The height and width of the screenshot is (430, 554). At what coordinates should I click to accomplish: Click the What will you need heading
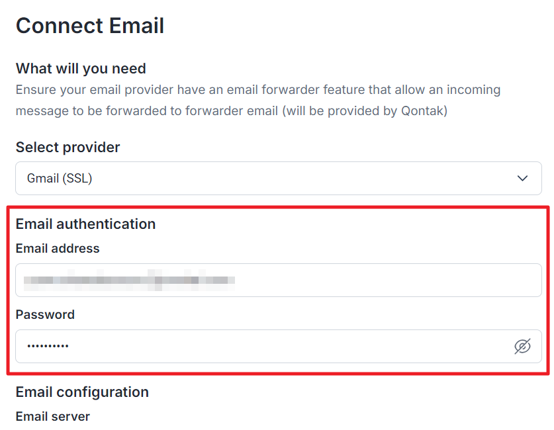[81, 69]
